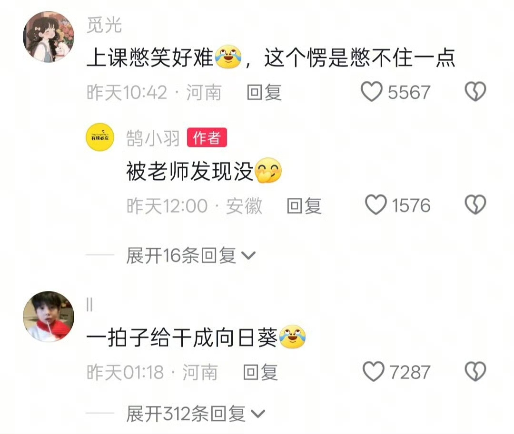Like 觅光's comment with 5567 likes
The height and width of the screenshot is (434, 514).
click(372, 92)
